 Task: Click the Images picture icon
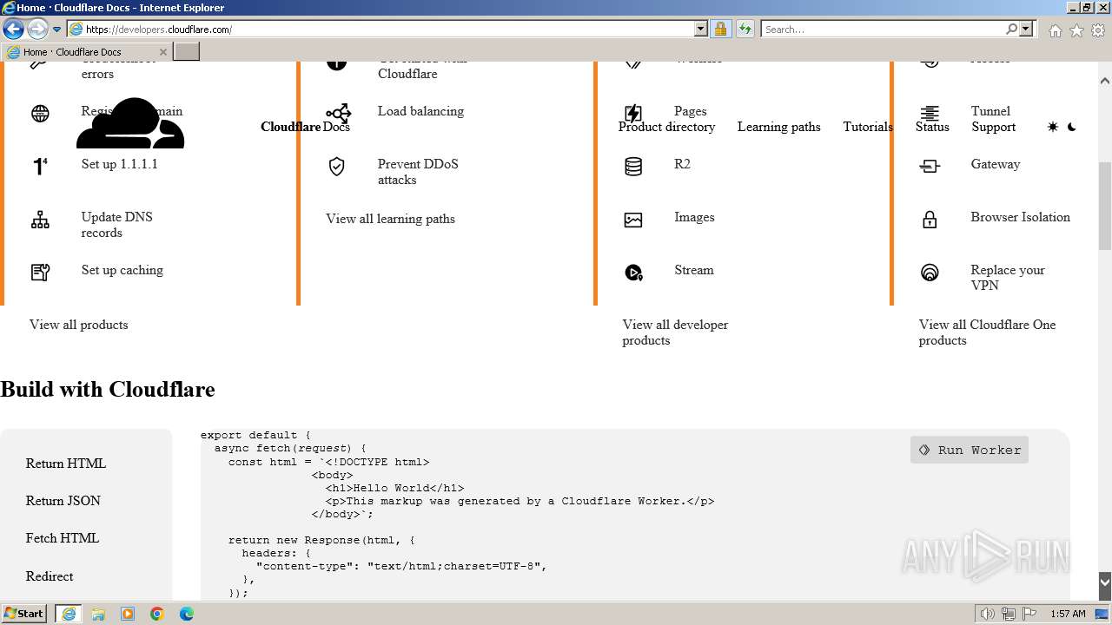point(633,220)
